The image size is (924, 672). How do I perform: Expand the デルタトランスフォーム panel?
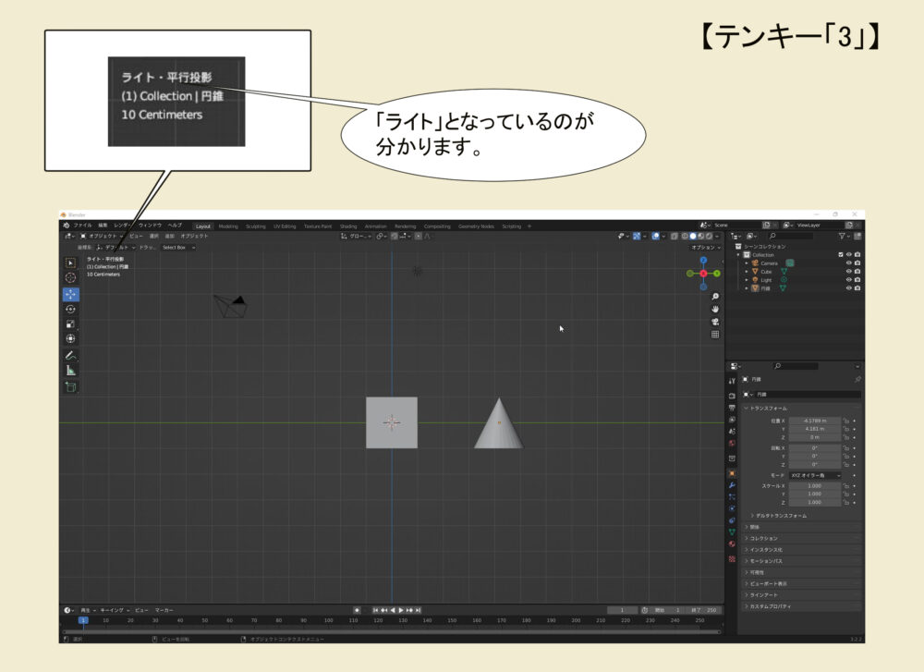click(x=781, y=516)
